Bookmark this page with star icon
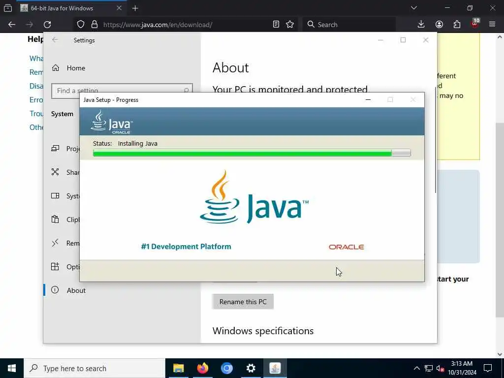Viewport: 504px width, 378px height. [x=290, y=25]
